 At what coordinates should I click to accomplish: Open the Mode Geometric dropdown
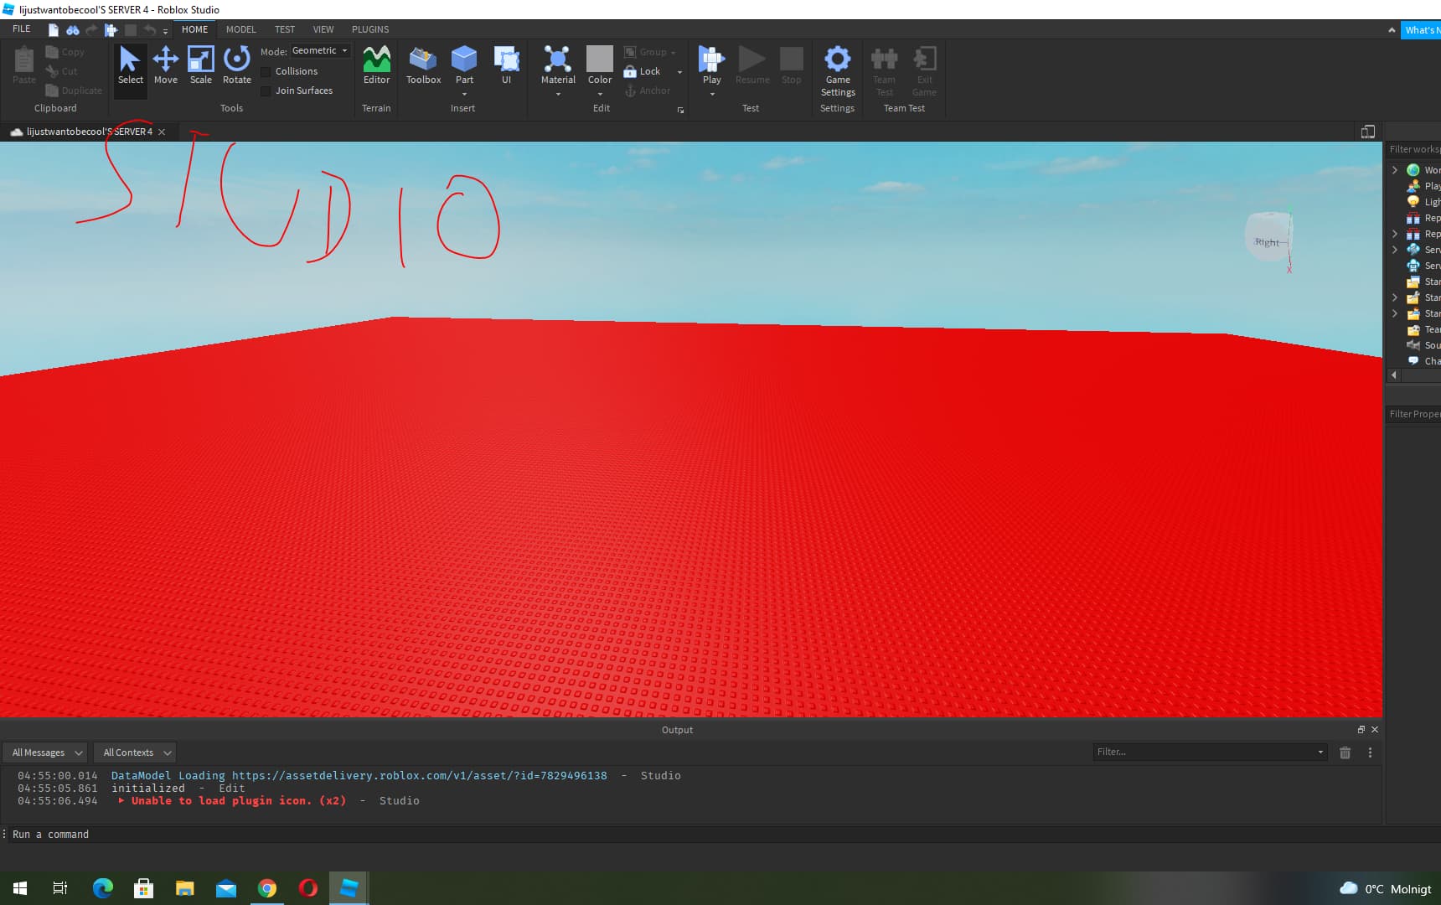pyautogui.click(x=320, y=51)
